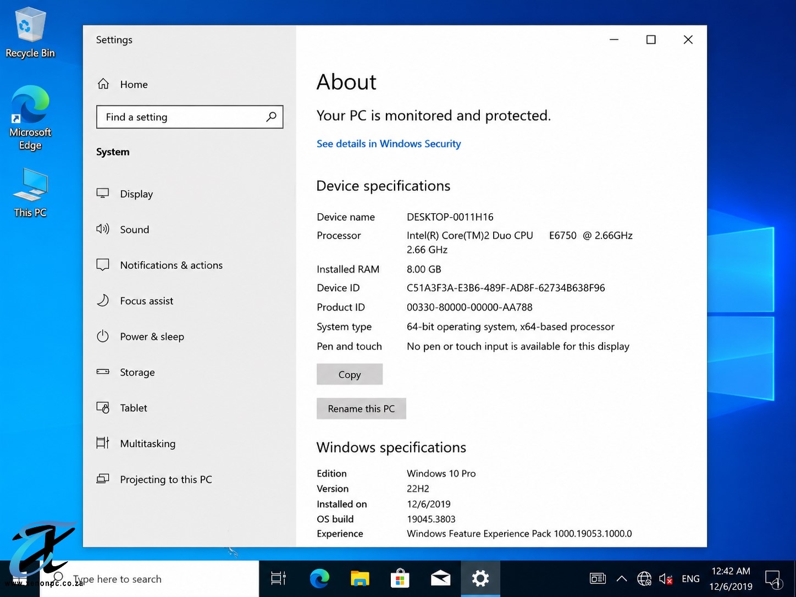Click the Copy device specifications button
796x597 pixels.
pyautogui.click(x=350, y=374)
